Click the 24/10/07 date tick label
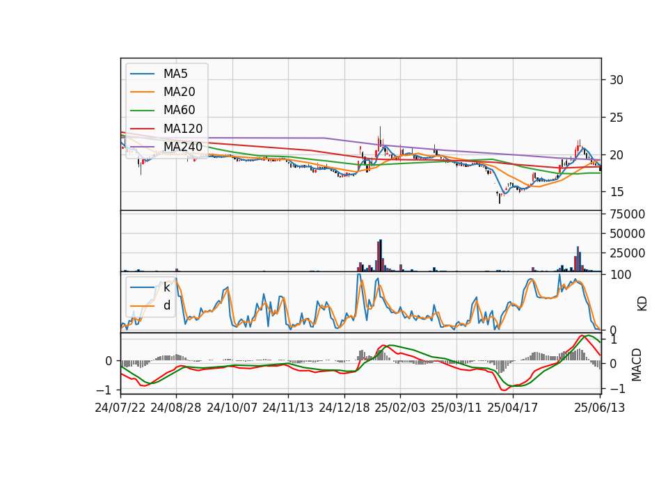 [232, 408]
